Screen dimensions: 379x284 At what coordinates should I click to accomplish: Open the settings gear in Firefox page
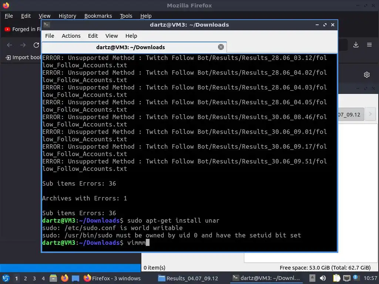(x=367, y=75)
